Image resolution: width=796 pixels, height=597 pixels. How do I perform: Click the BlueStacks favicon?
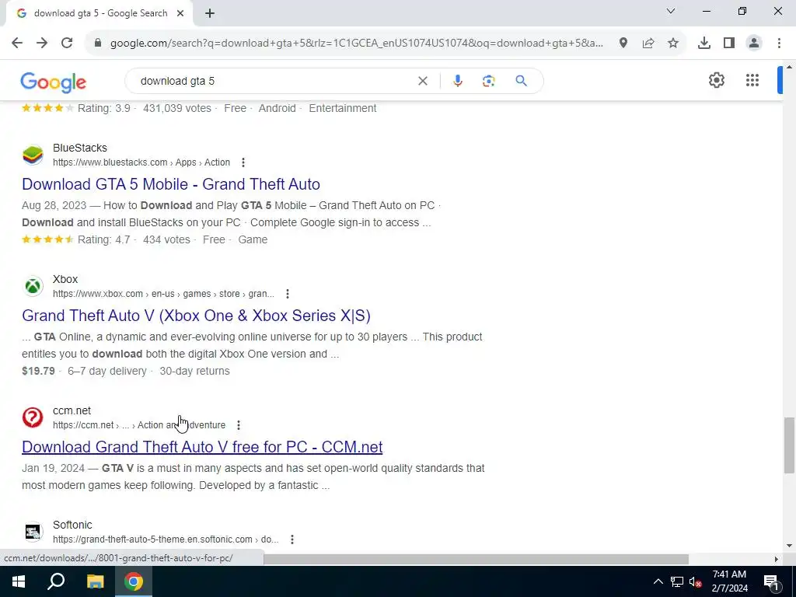33,155
